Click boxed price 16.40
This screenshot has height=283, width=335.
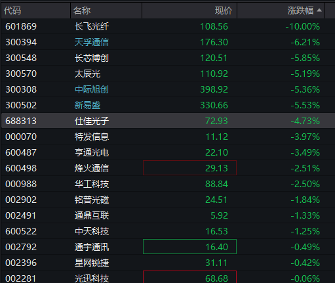189,247
